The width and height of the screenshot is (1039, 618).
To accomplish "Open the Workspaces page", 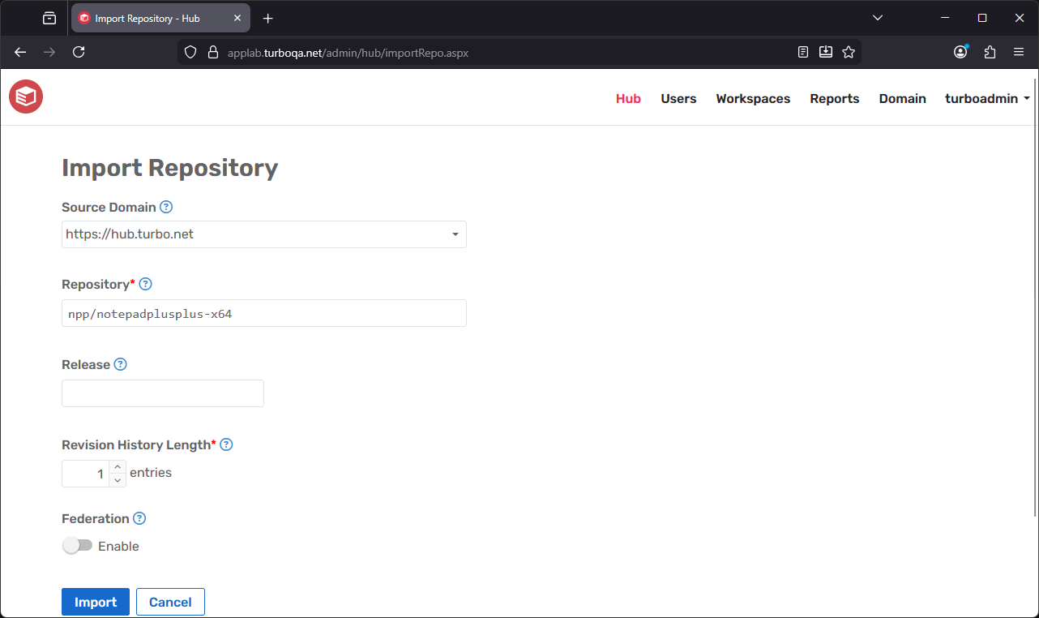I will (x=752, y=98).
